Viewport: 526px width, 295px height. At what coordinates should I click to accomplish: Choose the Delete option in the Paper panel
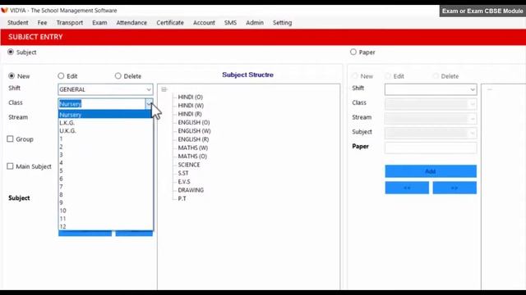436,76
